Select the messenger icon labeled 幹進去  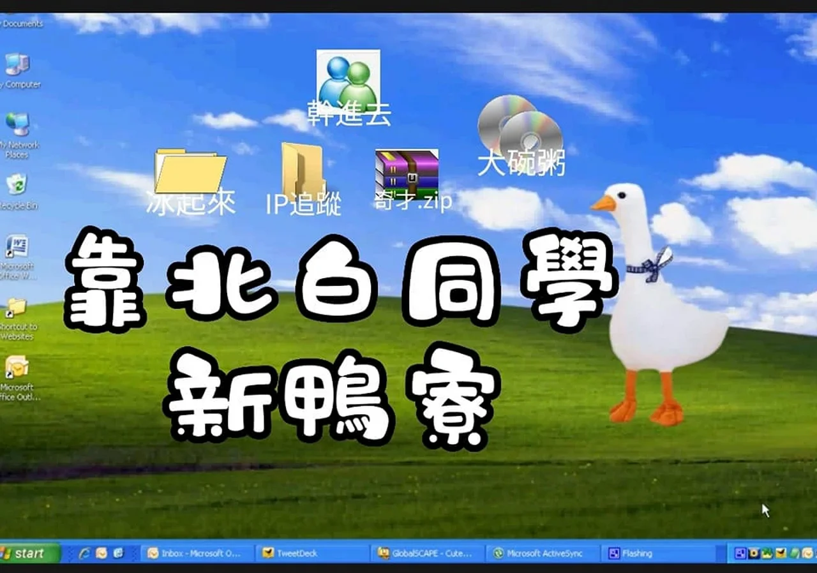[x=349, y=81]
